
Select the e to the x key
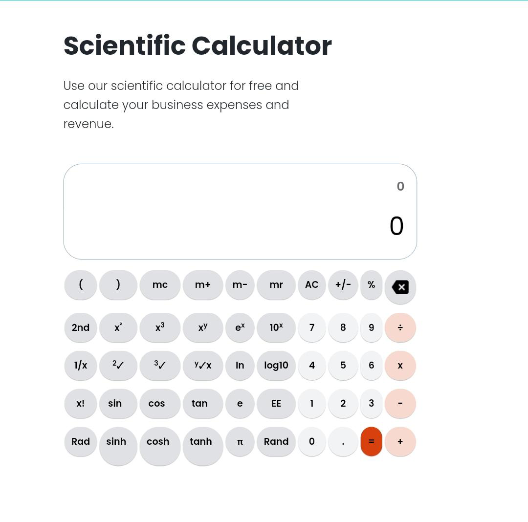pos(240,327)
